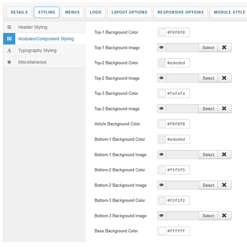The width and height of the screenshot is (247, 247).
Task: Clear the Bottom-3 Background Image with X
Action: tap(224, 216)
